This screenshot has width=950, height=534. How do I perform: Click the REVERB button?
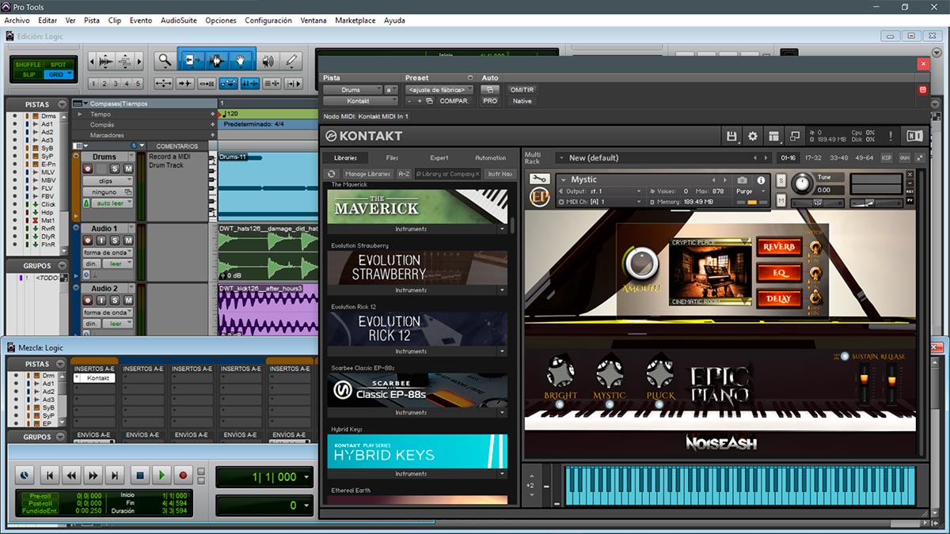778,248
